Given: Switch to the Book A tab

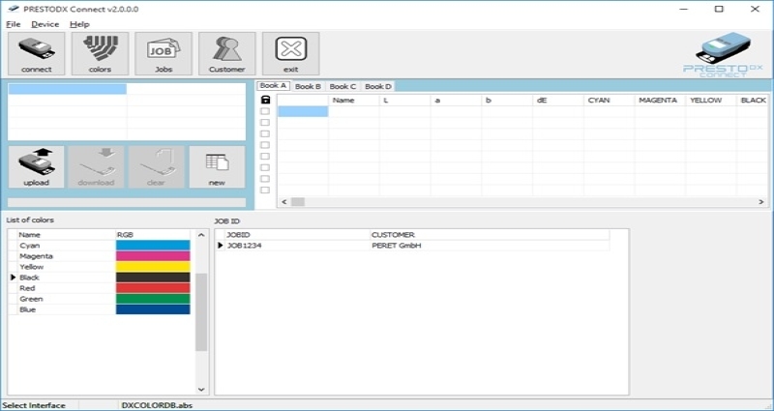Looking at the screenshot, I should point(273,86).
